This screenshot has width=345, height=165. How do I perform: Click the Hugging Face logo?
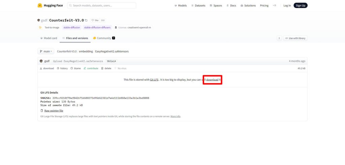(x=50, y=5)
